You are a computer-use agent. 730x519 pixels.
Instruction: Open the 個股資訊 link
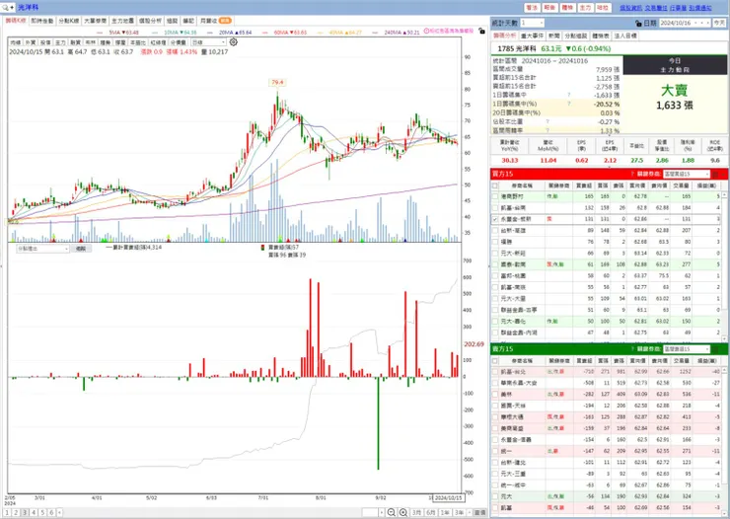[630, 8]
